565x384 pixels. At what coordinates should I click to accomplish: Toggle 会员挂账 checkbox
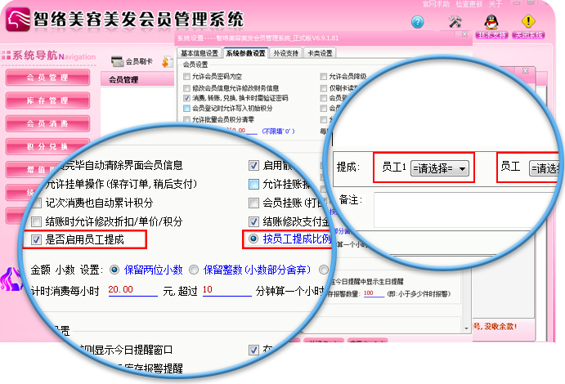point(253,203)
